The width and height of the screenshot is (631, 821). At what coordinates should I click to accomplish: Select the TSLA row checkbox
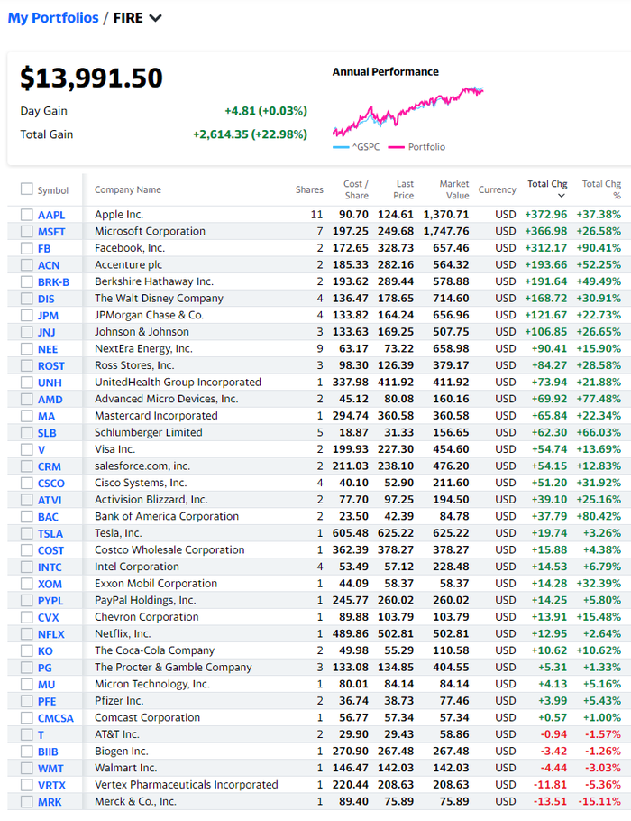26,533
